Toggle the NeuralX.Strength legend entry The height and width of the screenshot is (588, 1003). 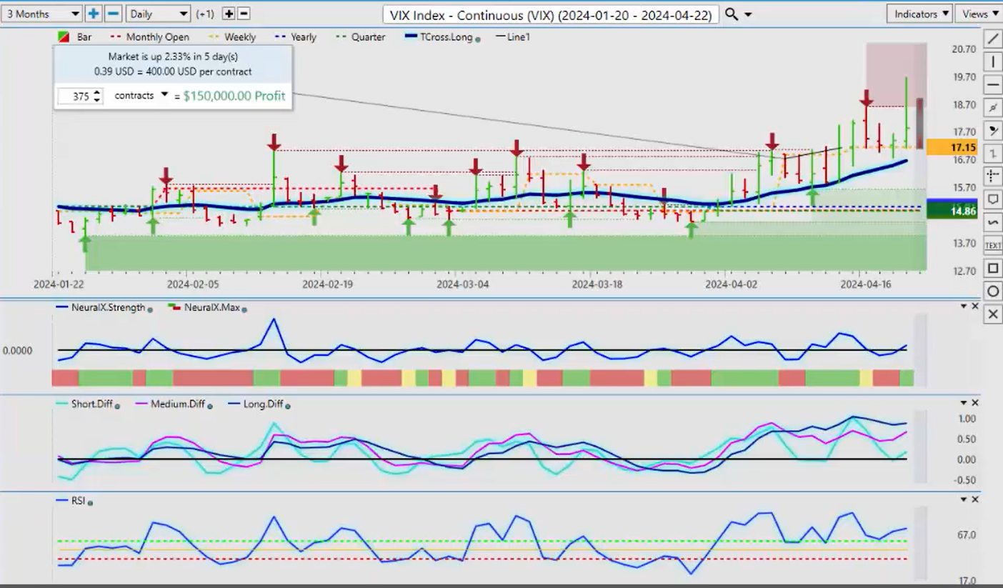coord(101,308)
